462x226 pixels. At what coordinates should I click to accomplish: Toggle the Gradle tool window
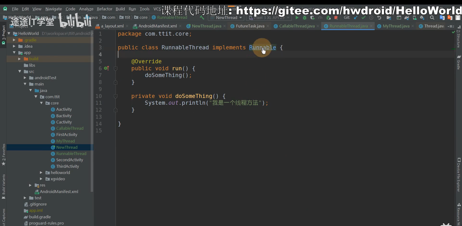[458, 62]
